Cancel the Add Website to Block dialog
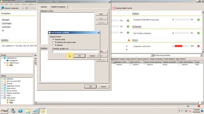 pyautogui.click(x=92, y=56)
